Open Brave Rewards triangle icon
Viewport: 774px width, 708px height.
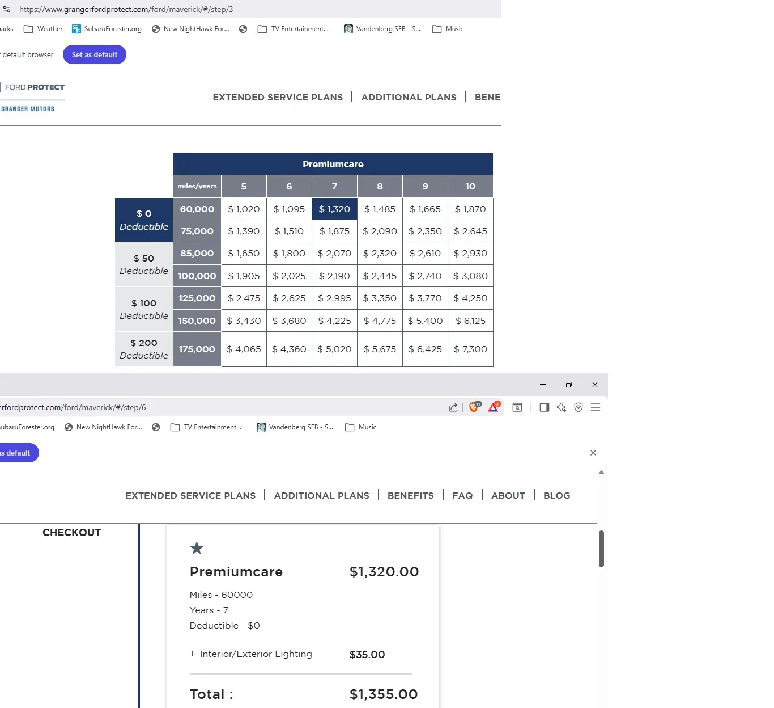tap(494, 407)
